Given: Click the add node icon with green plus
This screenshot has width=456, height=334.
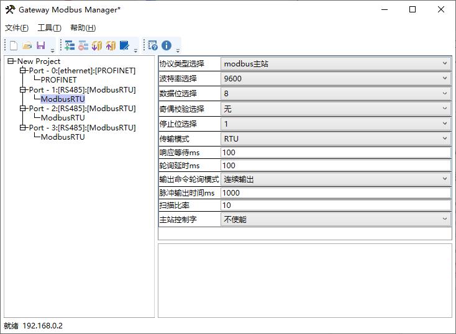Looking at the screenshot, I should (70, 45).
